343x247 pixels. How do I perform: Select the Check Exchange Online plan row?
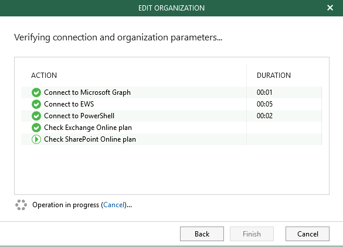point(171,128)
